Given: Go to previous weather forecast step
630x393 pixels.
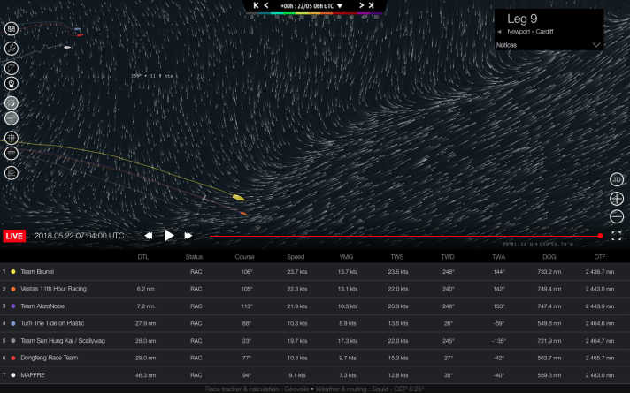Looking at the screenshot, I should pyautogui.click(x=265, y=5).
